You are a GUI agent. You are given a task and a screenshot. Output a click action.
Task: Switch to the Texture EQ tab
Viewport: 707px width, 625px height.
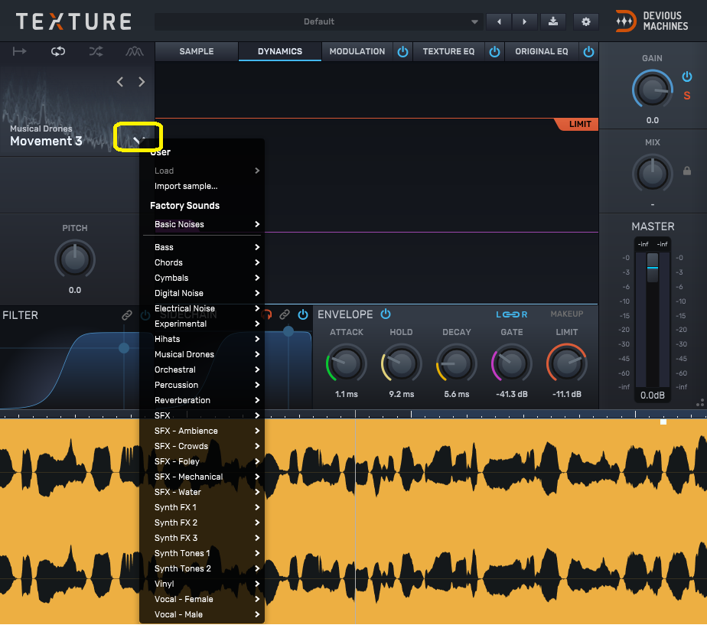coord(448,51)
